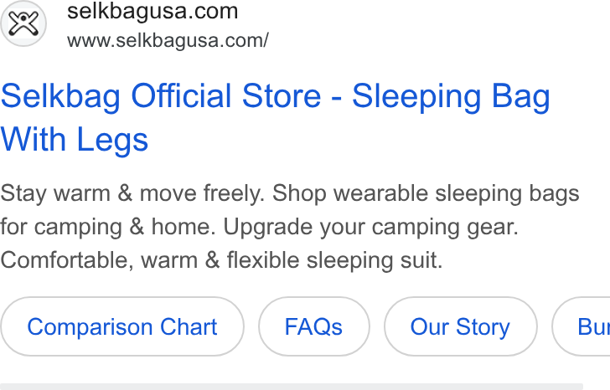610x390 pixels.
Task: Click the gray horizontal bar below the chips
Action: click(x=292, y=387)
